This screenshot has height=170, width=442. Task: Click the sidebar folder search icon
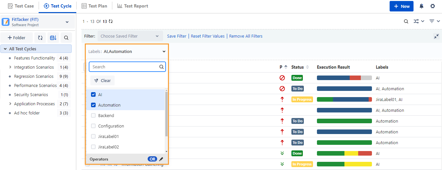(x=66, y=38)
